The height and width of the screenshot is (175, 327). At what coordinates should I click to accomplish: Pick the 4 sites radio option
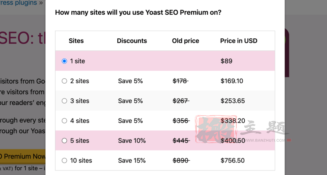click(65, 121)
